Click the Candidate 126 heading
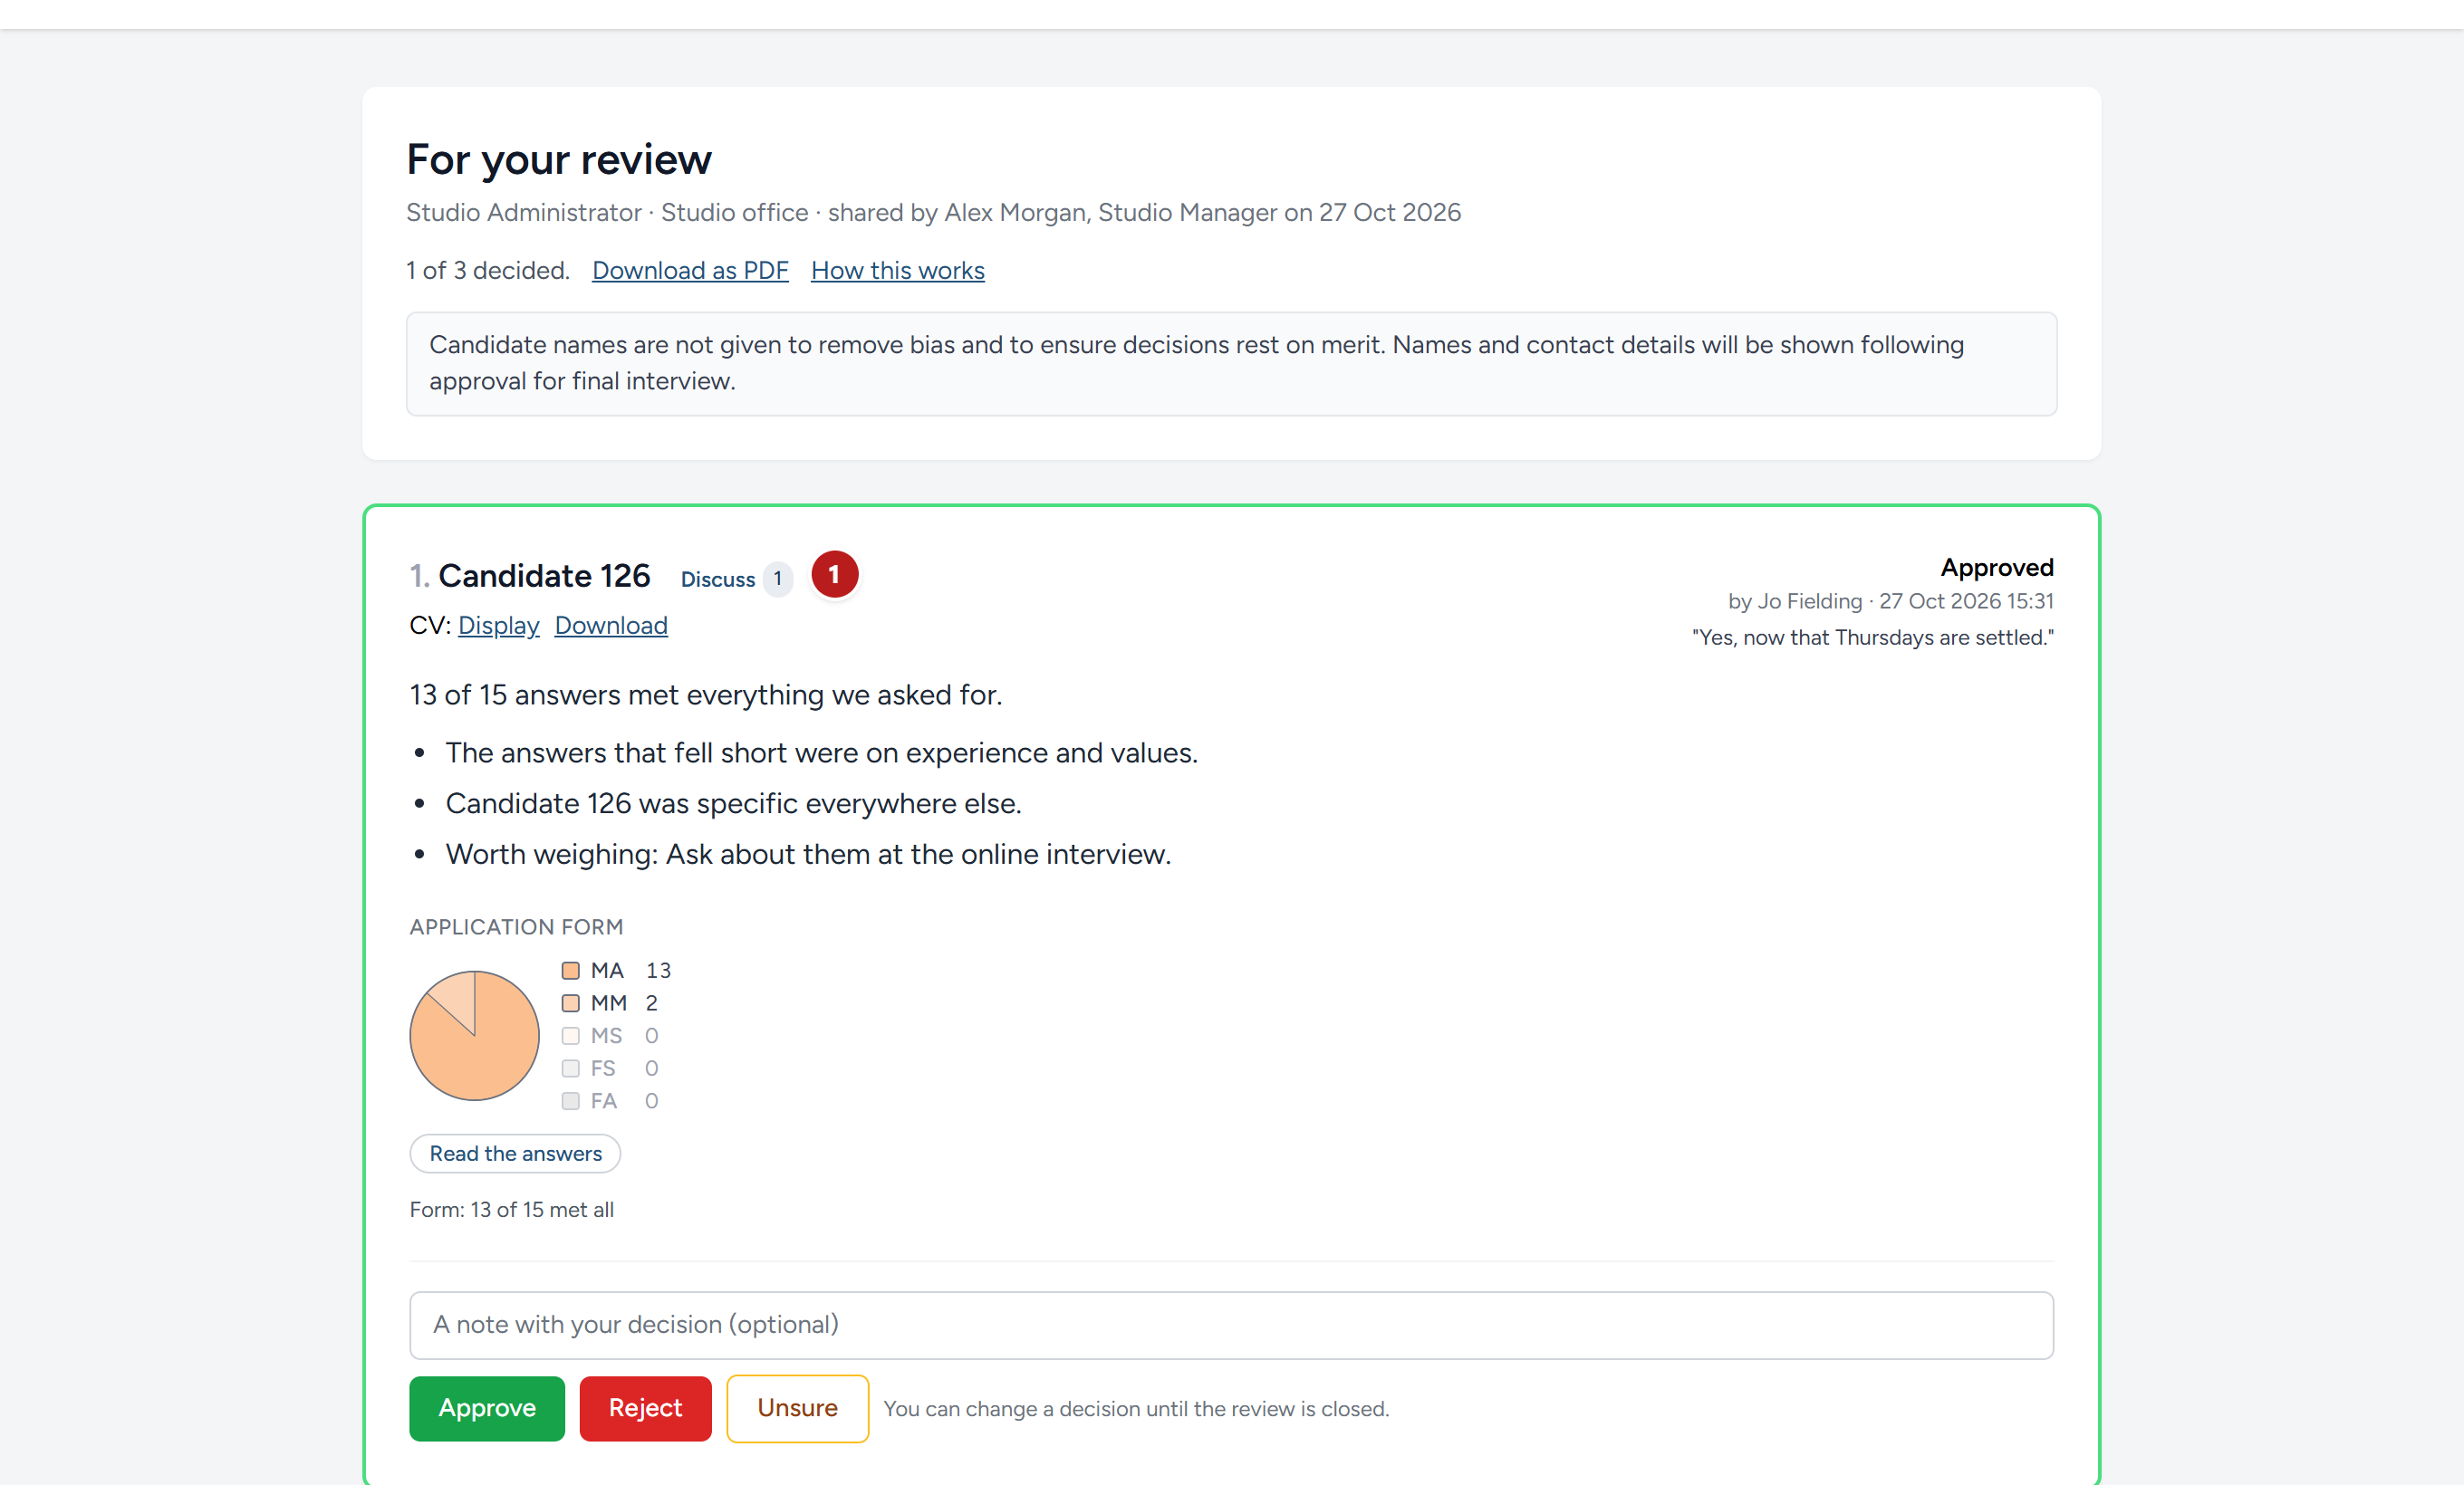Viewport: 2464px width, 1485px height. pyautogui.click(x=544, y=576)
